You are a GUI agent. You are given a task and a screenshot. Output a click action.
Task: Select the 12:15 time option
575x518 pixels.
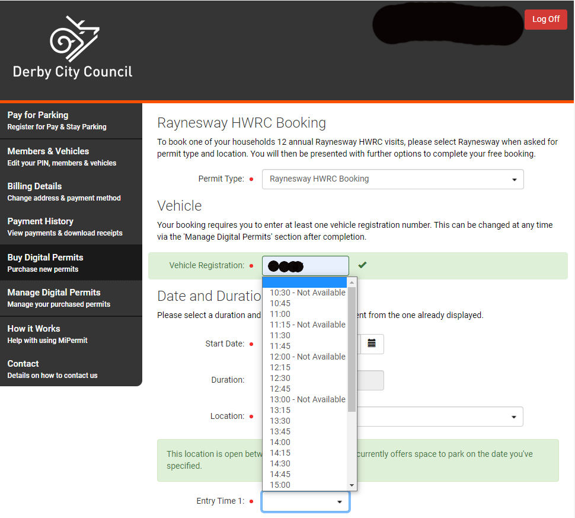pos(280,367)
